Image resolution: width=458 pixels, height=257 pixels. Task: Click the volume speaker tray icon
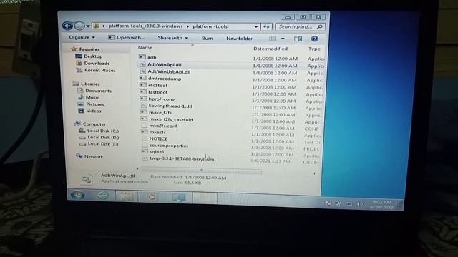[359, 204]
